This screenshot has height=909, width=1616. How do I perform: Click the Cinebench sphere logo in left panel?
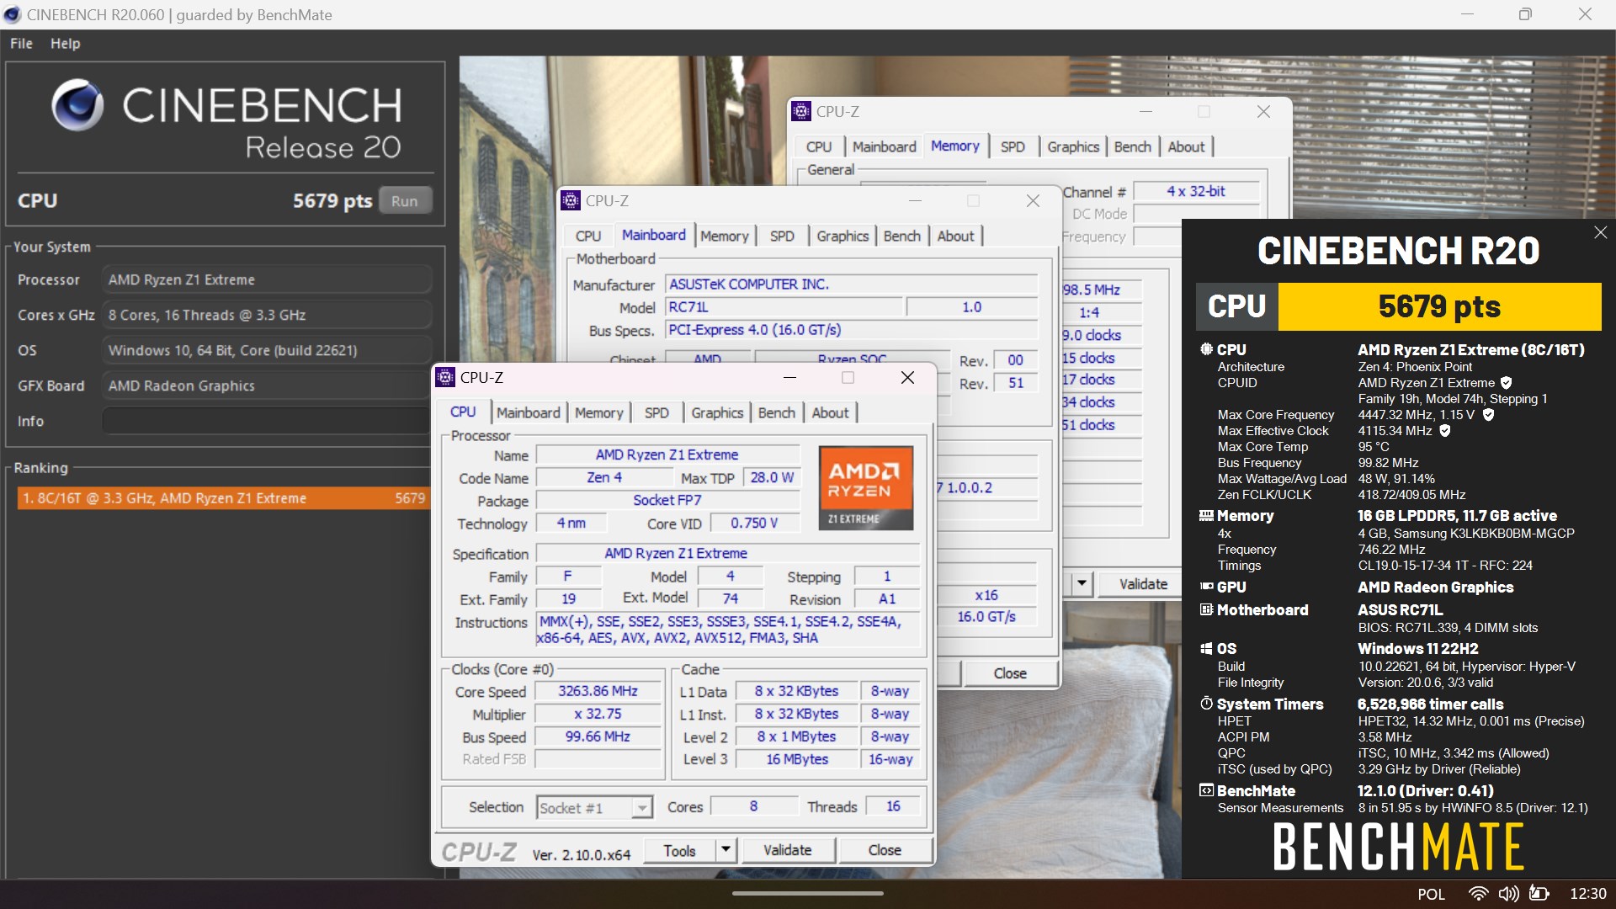click(77, 106)
